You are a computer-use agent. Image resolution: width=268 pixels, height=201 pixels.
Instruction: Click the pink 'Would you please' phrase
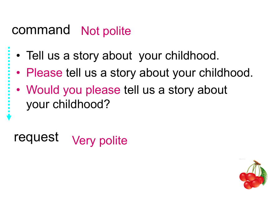coord(73,90)
